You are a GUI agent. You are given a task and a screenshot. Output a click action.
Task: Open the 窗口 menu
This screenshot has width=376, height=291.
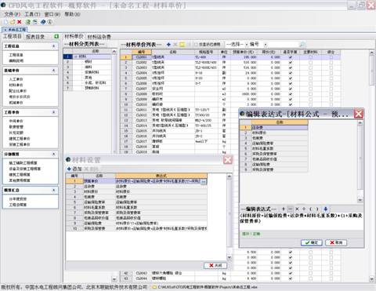52,14
